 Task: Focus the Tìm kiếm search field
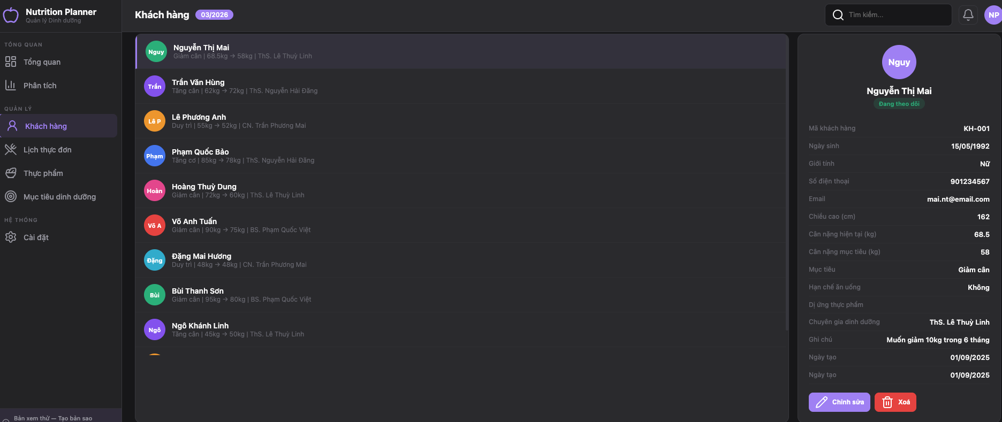[x=889, y=15]
